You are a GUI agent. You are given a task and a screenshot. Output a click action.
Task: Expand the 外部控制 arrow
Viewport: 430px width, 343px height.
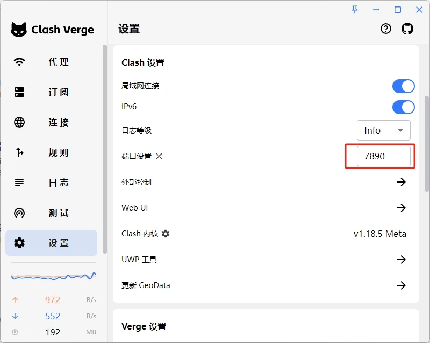401,182
